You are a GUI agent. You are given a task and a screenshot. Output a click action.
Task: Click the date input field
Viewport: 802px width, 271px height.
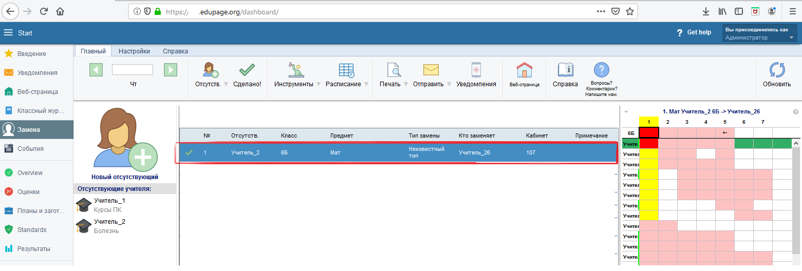point(133,69)
